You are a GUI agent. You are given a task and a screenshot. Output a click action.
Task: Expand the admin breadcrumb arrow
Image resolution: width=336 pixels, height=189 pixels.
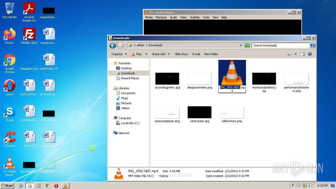click(146, 45)
